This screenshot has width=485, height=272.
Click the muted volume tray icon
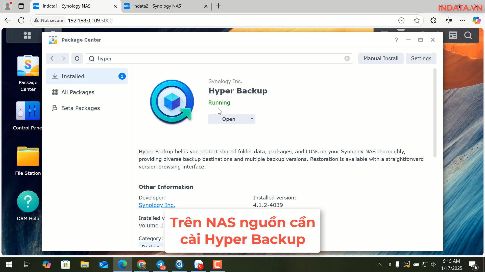pos(434,264)
